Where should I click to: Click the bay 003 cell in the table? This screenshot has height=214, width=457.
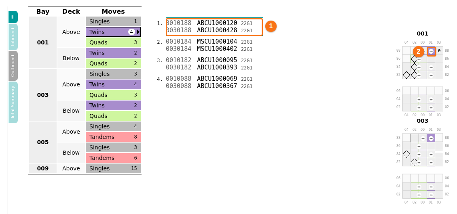43,95
